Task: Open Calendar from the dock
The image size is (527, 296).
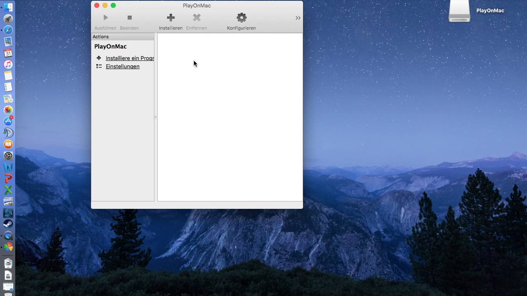Action: pyautogui.click(x=8, y=53)
